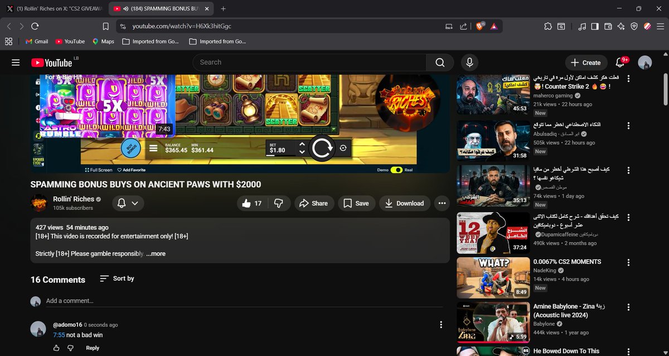
Task: Open options for Amine Babylone video
Action: (x=629, y=307)
